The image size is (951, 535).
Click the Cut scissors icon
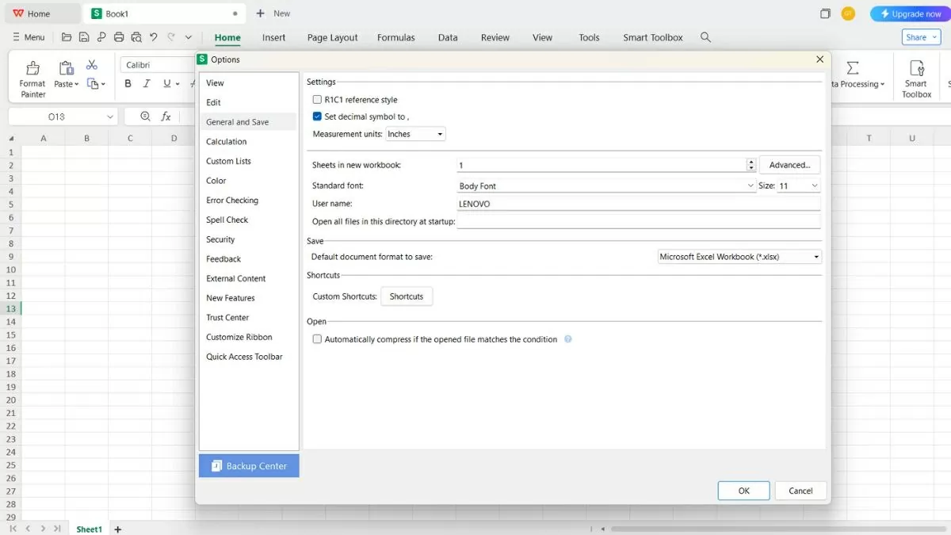[92, 65]
